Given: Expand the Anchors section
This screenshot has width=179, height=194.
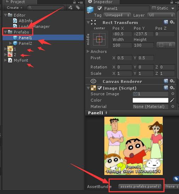Looking at the screenshot, I should tap(88, 51).
